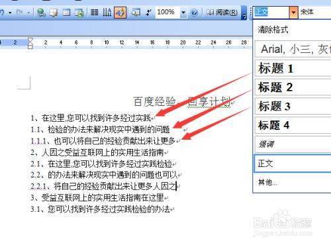Click the Change Text Direction icon
Image resolution: width=331 pixels, height=245 pixels.
(107, 12)
